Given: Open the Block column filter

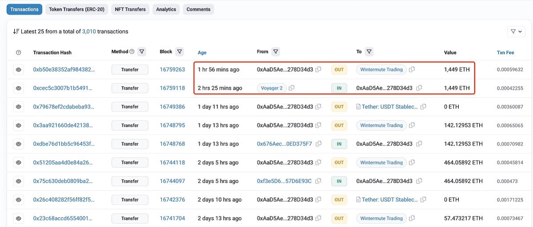Looking at the screenshot, I should pyautogui.click(x=179, y=52).
